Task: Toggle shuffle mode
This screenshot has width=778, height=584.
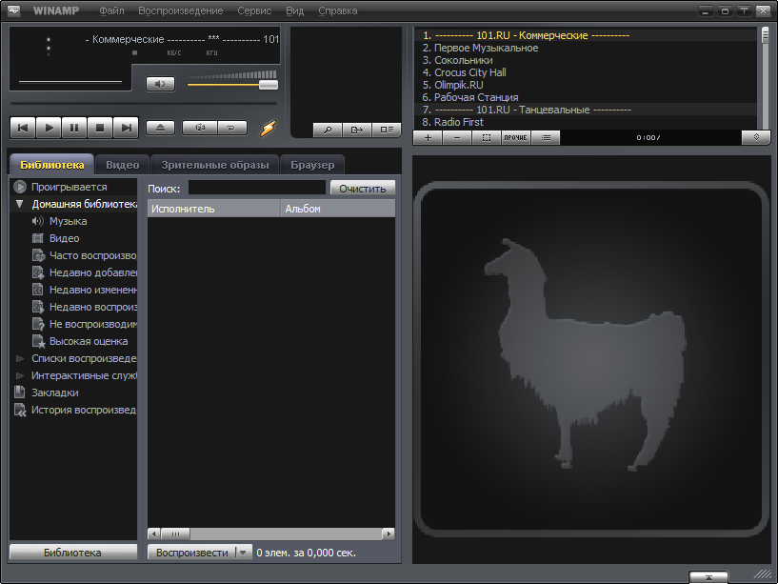Action: [x=200, y=128]
